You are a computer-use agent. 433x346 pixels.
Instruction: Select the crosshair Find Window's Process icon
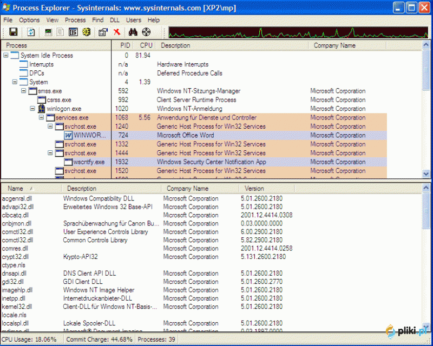click(x=146, y=32)
